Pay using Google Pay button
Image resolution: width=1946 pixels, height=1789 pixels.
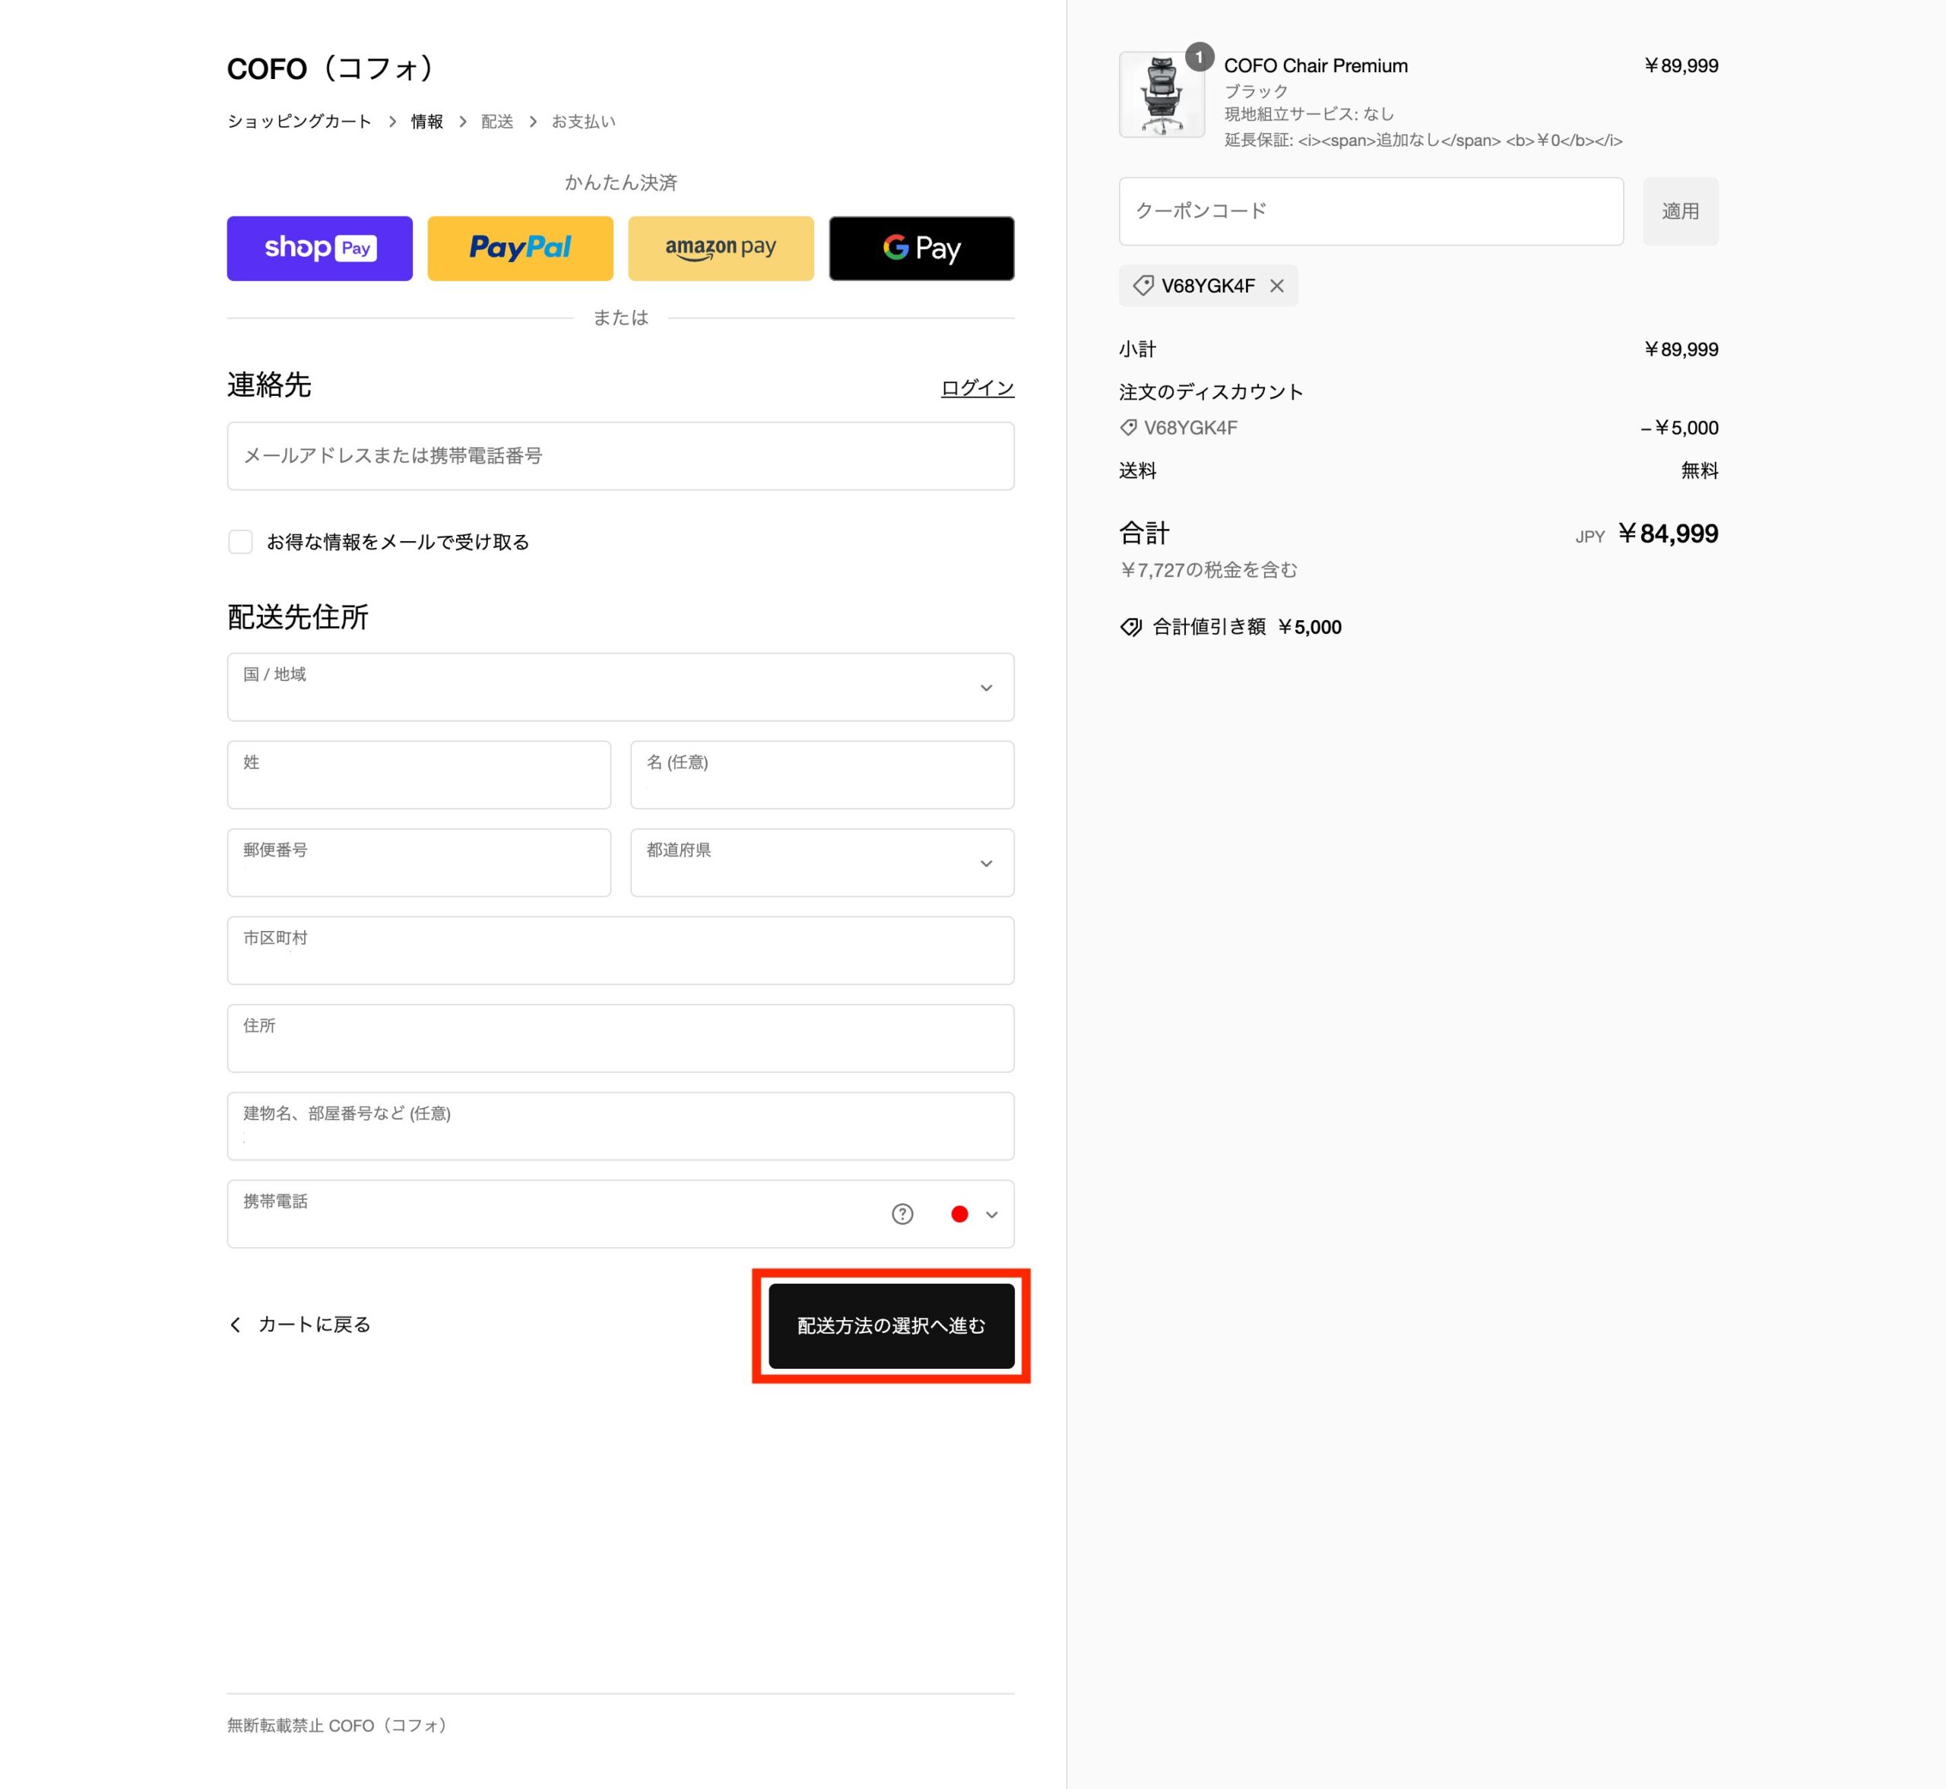tap(921, 248)
